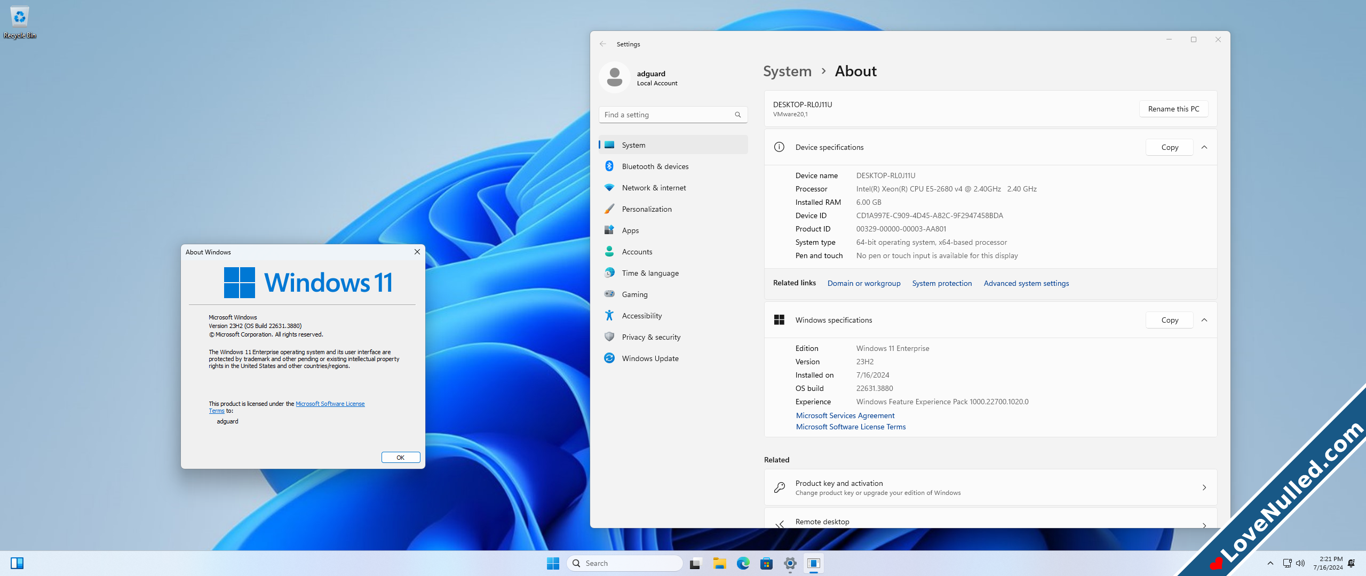Open the Recycle Bin desktop icon
Screen dimensions: 1366x576
coord(20,22)
